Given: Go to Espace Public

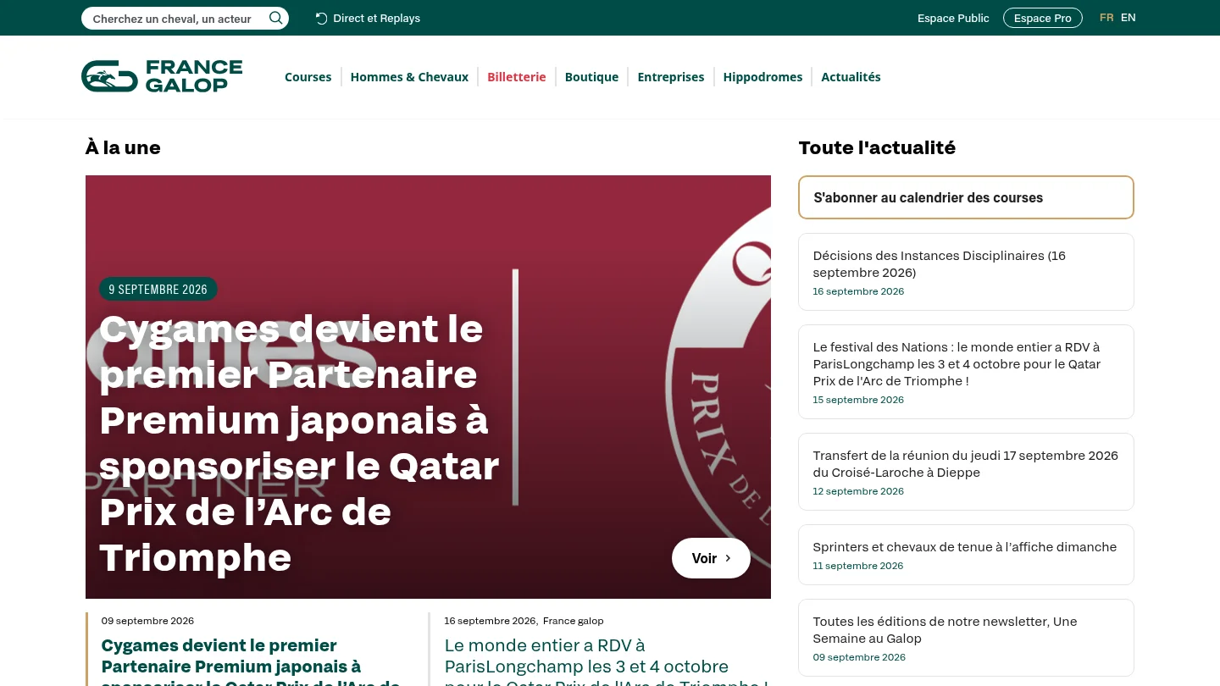Looking at the screenshot, I should click(953, 19).
